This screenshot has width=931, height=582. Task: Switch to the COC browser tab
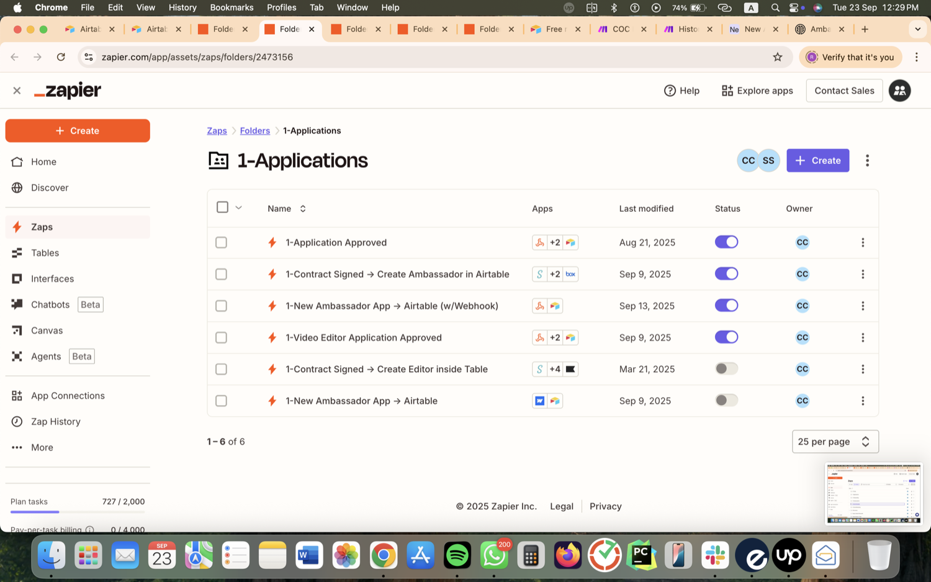621,29
